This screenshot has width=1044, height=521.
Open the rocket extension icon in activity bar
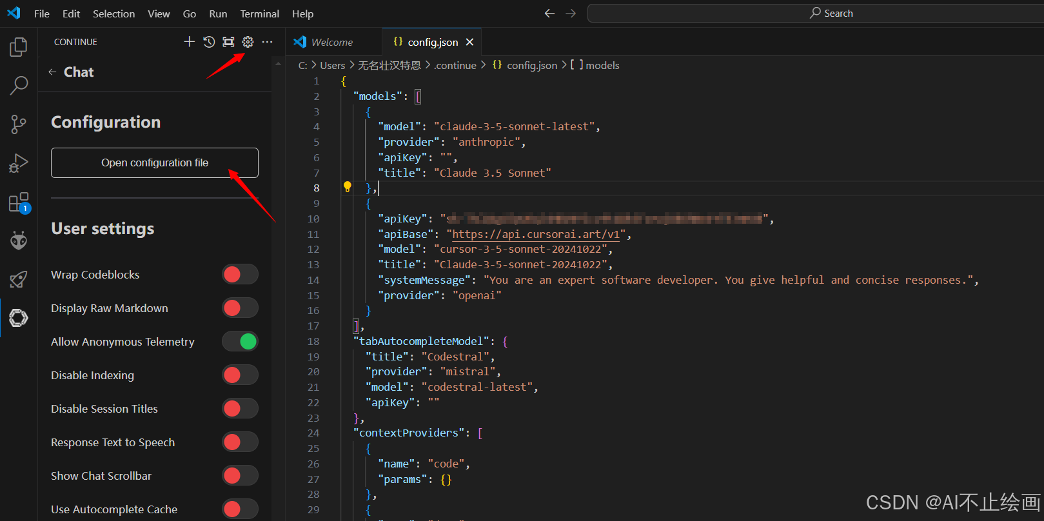(x=19, y=279)
